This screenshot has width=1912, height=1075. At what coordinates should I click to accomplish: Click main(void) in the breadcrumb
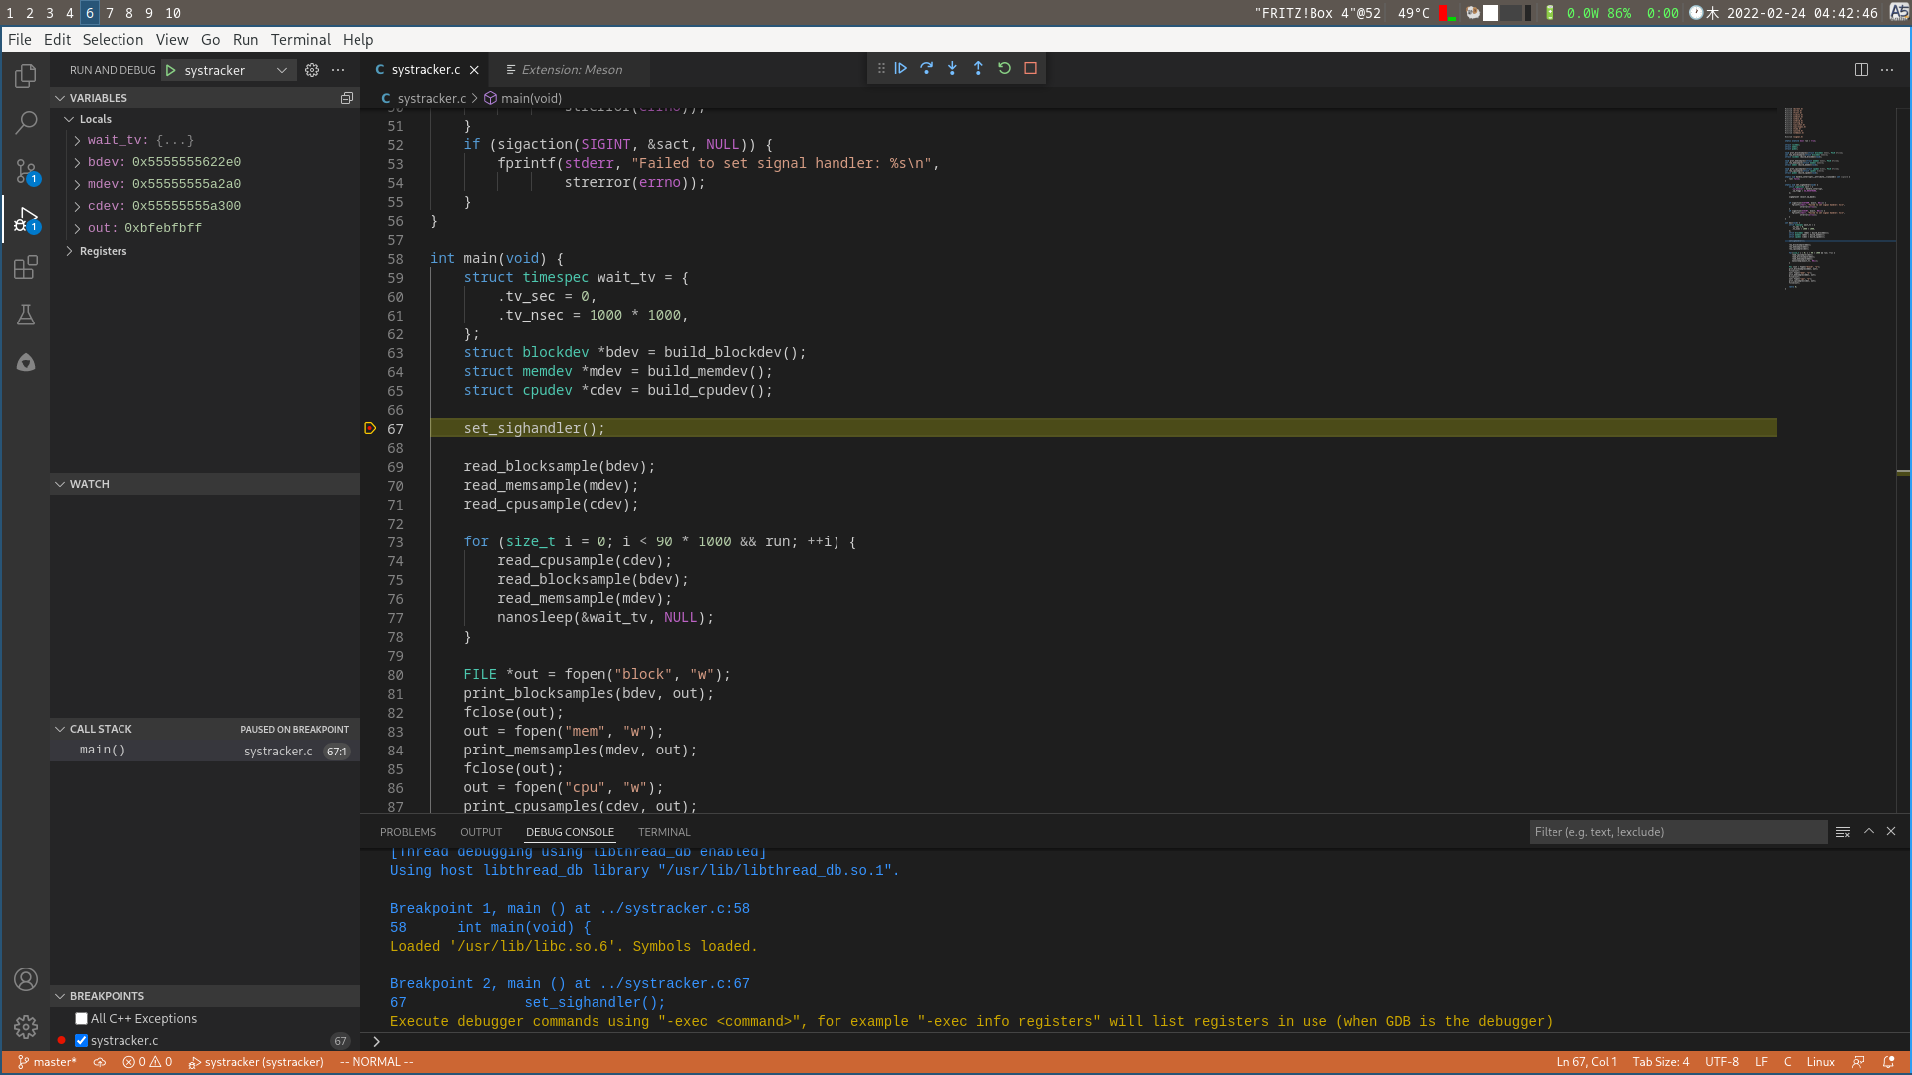tap(531, 98)
